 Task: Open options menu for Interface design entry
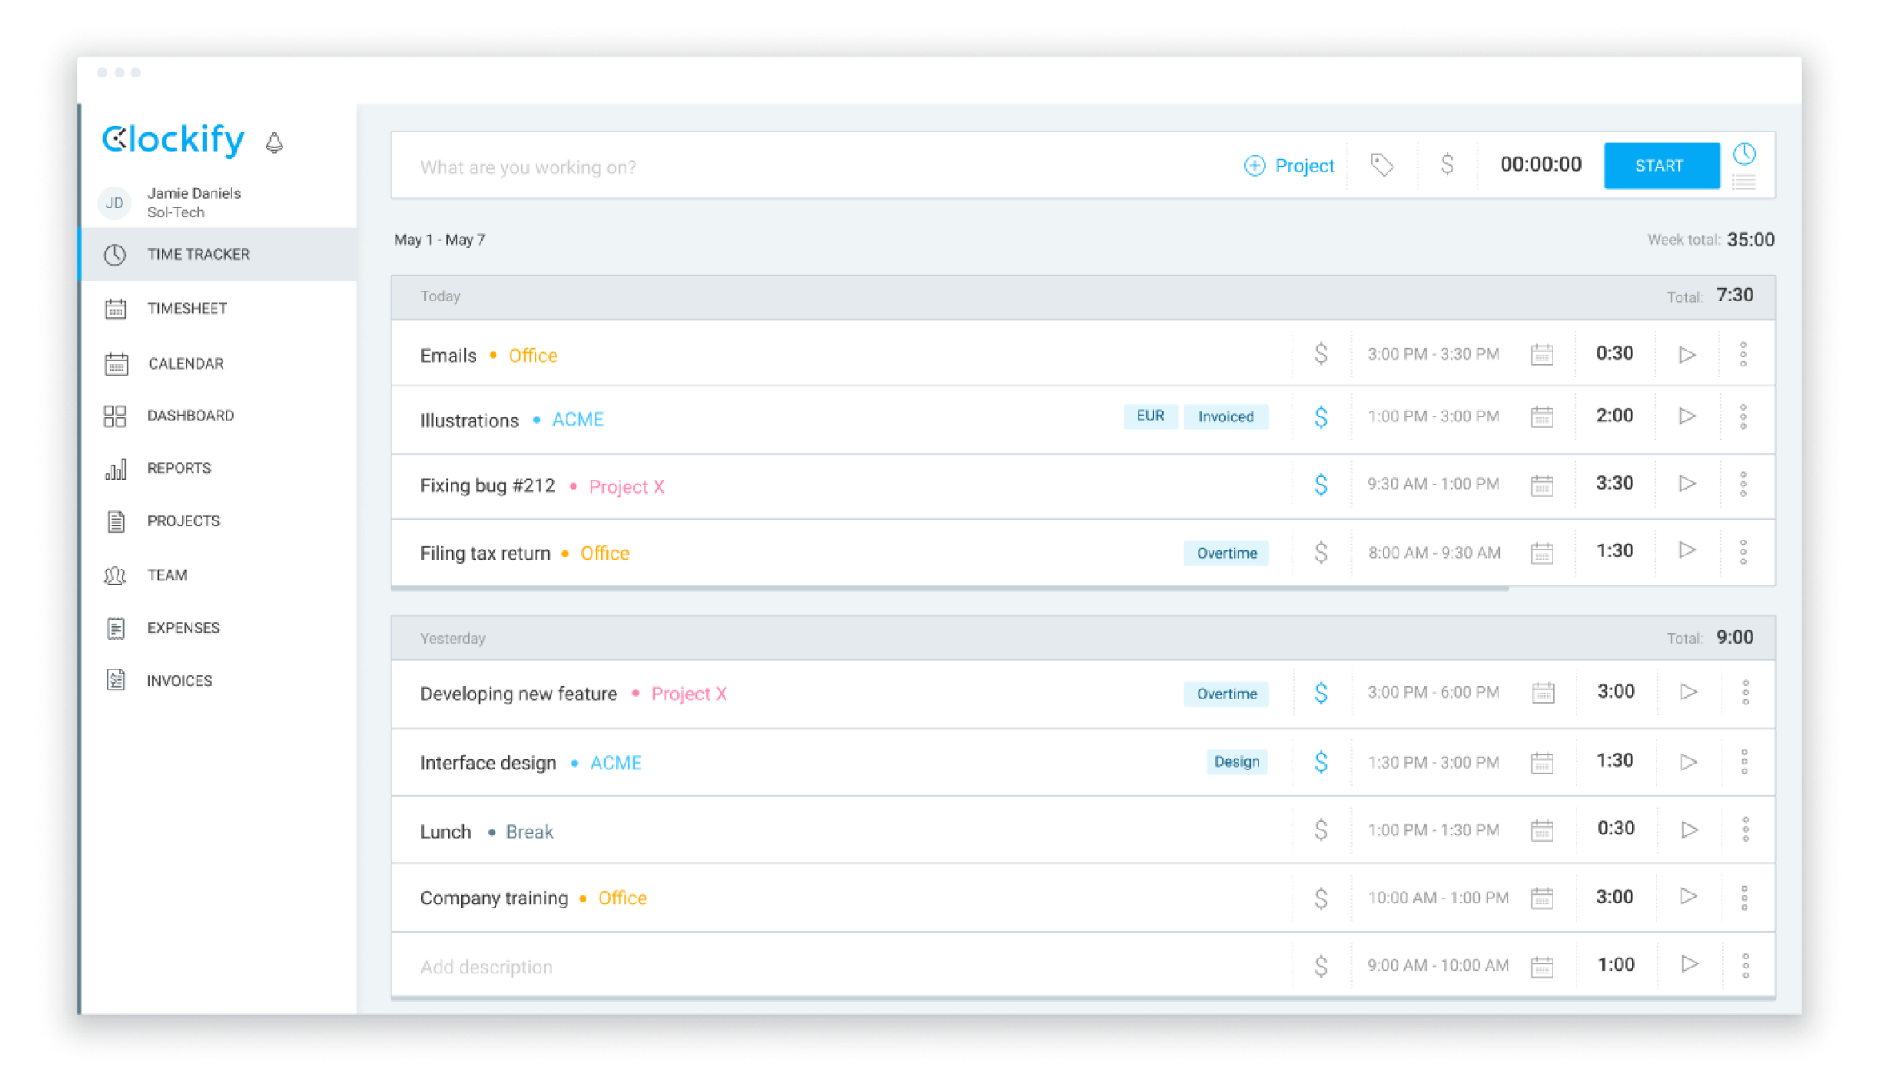click(1744, 761)
